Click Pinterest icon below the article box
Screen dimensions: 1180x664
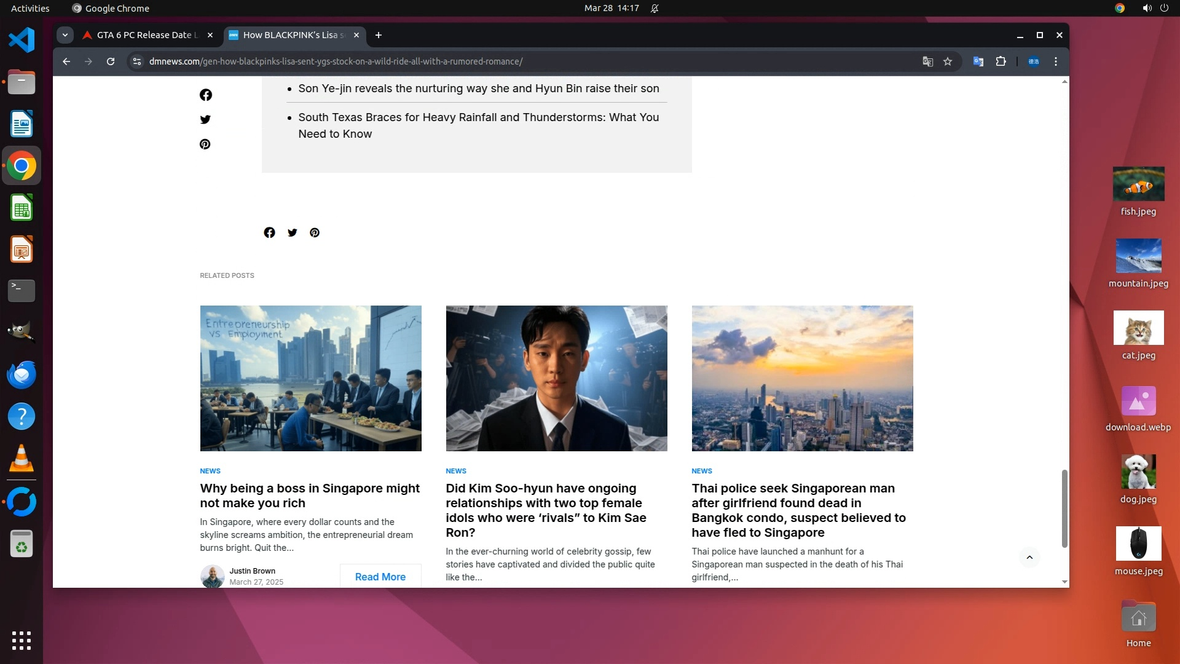tap(315, 232)
